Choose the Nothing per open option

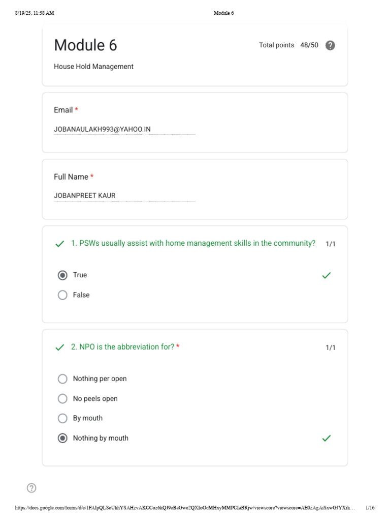(x=62, y=379)
